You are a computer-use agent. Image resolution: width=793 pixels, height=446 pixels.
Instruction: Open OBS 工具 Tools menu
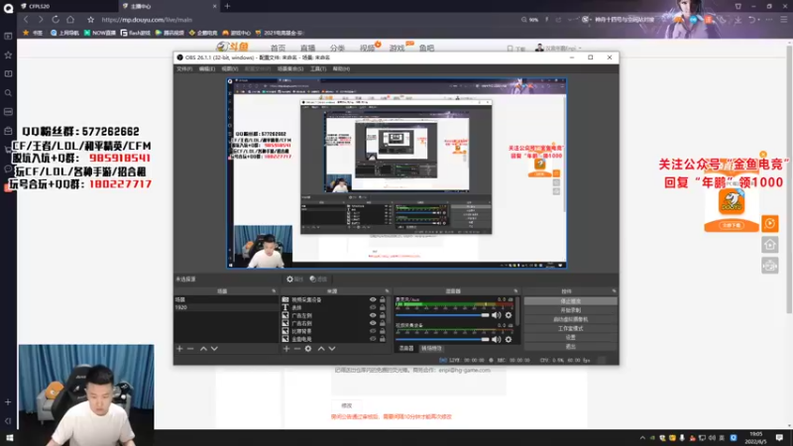coord(318,68)
